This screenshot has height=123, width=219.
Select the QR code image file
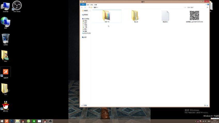(195, 16)
